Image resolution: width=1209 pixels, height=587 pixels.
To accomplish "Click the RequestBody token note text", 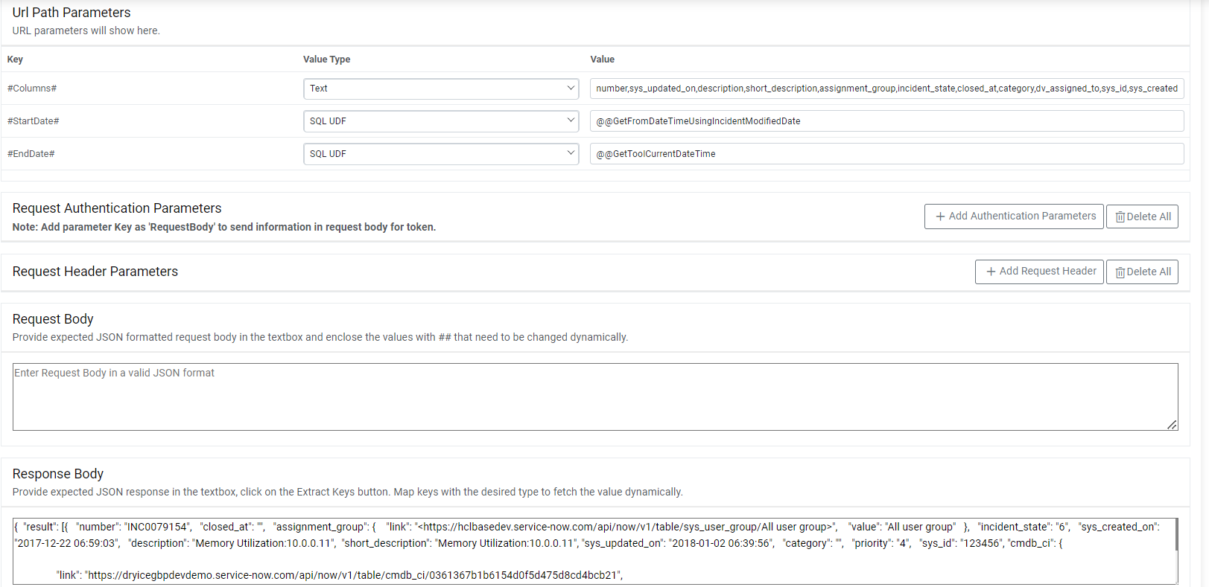I will click(x=224, y=227).
